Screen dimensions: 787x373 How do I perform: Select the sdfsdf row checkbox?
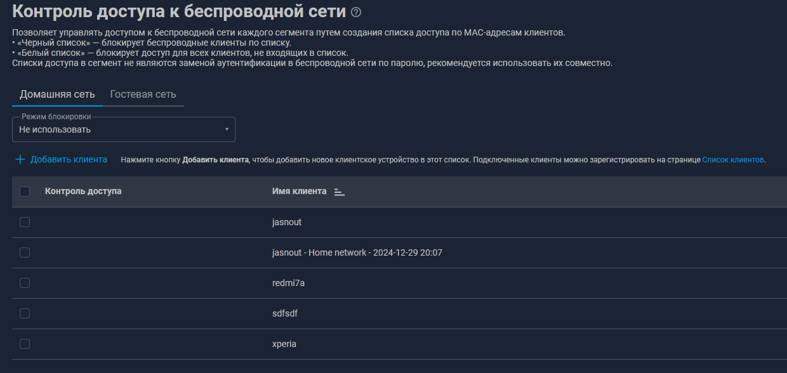[25, 313]
